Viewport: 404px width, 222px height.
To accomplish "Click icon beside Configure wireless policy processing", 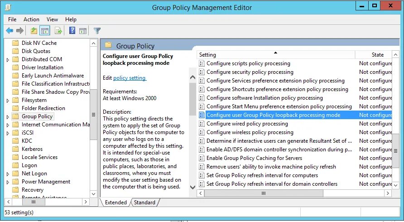I will [202, 132].
